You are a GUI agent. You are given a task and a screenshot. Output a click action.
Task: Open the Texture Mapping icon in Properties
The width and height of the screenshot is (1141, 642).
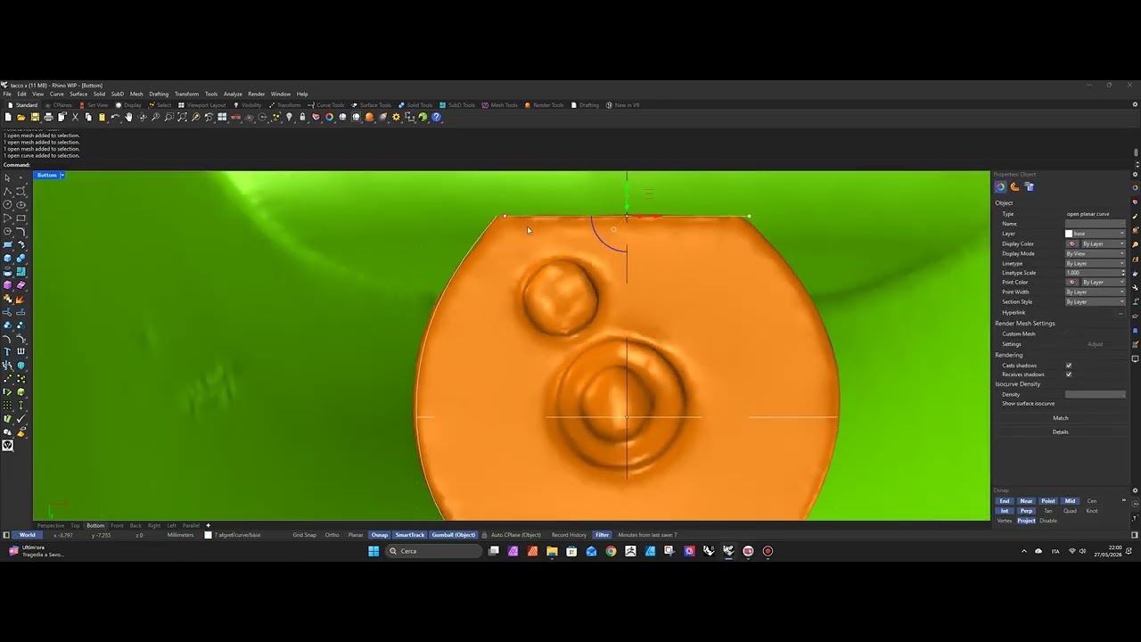click(x=1030, y=186)
